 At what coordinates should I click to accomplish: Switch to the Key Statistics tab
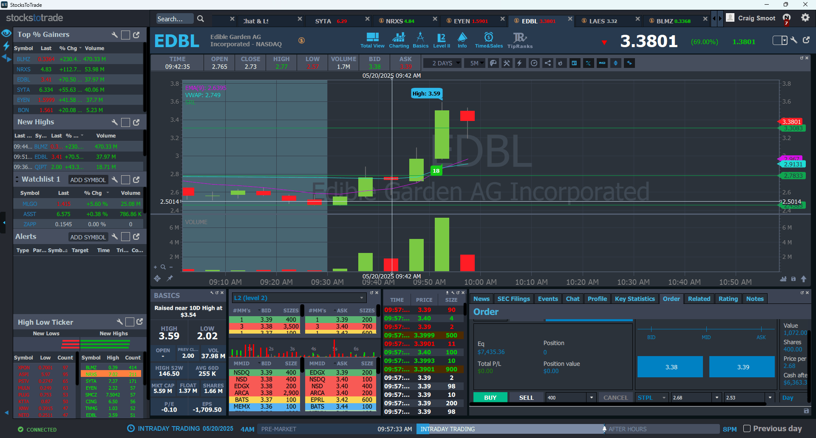tap(635, 299)
